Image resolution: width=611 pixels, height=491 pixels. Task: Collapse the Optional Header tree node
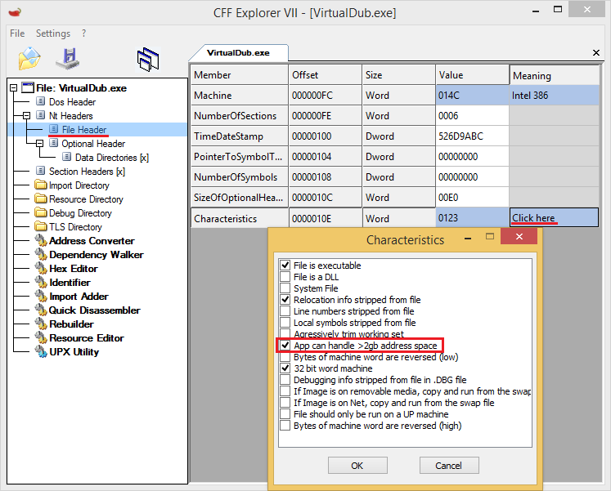pyautogui.click(x=40, y=144)
